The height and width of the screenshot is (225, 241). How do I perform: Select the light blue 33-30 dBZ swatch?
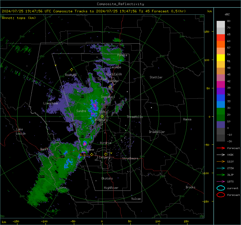tap(221, 104)
